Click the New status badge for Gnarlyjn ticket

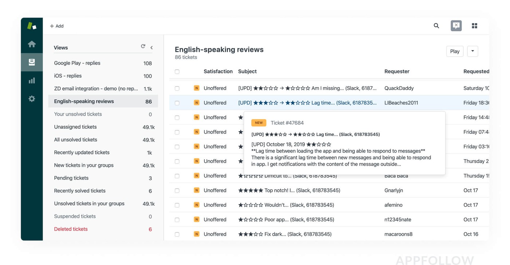197,190
